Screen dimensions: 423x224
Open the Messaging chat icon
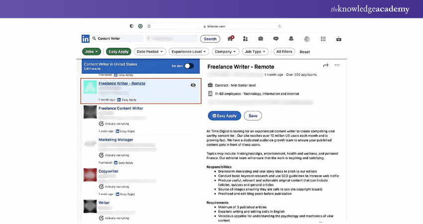click(x=276, y=39)
